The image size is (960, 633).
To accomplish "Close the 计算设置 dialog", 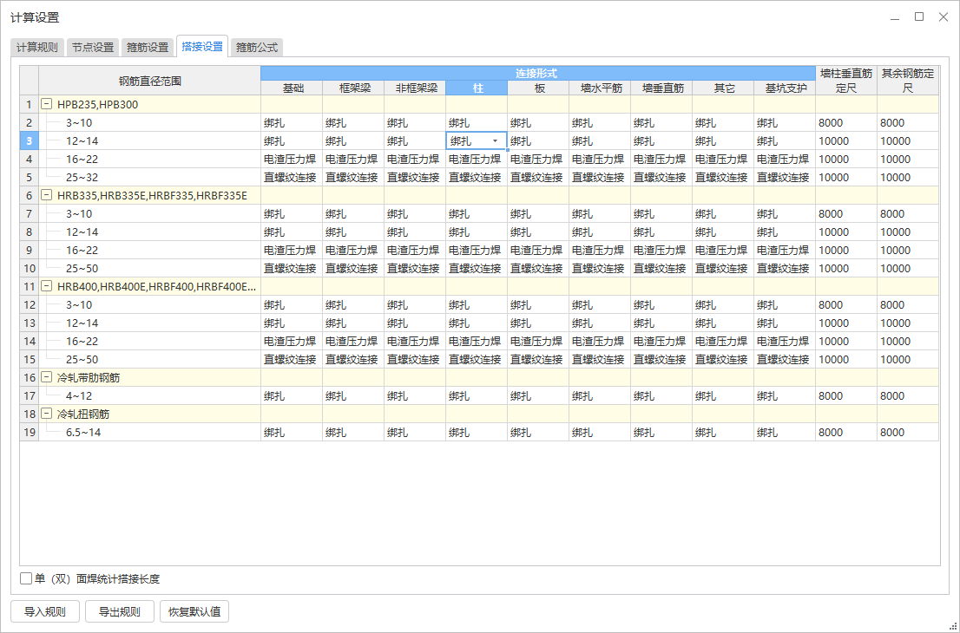I will [944, 17].
